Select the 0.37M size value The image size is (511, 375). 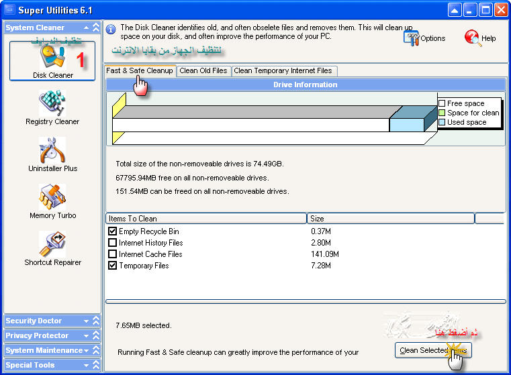click(x=321, y=231)
